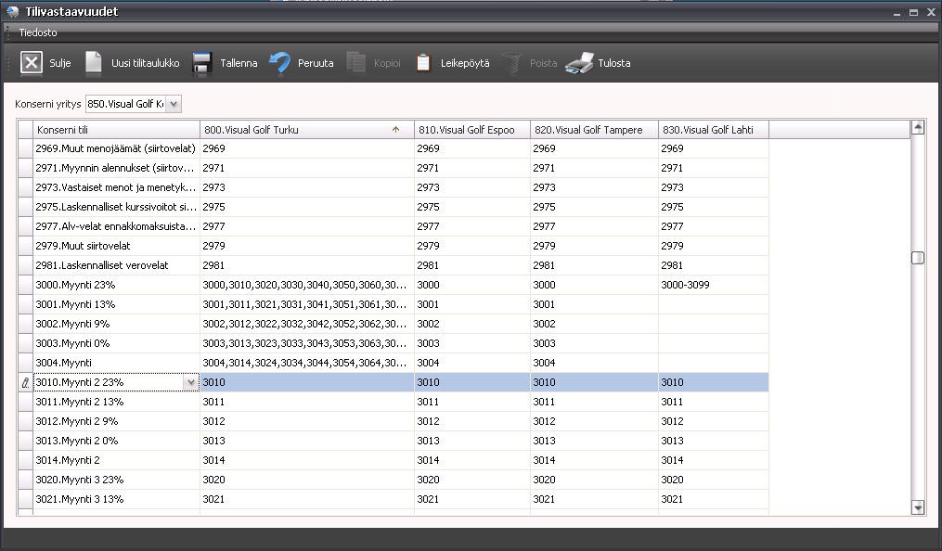The image size is (942, 551).
Task: Click the Leikepöytä clipboard icon
Action: click(x=423, y=62)
